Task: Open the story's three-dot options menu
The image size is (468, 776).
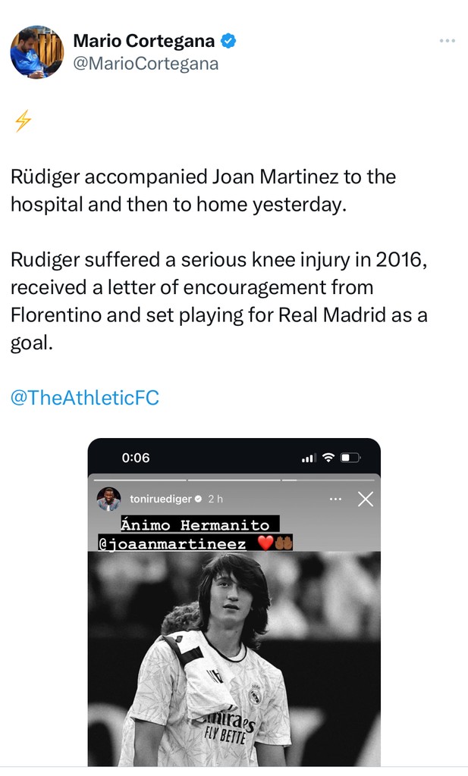Action: coord(335,499)
